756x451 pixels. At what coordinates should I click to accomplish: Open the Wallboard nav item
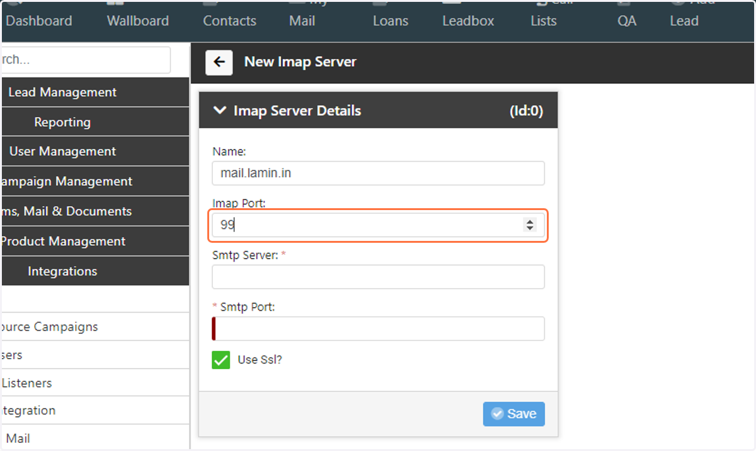(138, 21)
